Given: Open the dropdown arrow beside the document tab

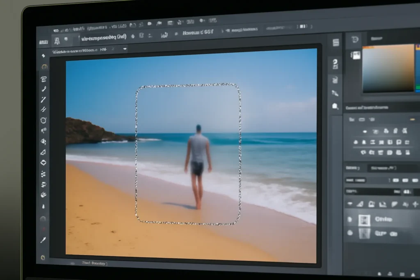Looking at the screenshot, I should coord(125,49).
